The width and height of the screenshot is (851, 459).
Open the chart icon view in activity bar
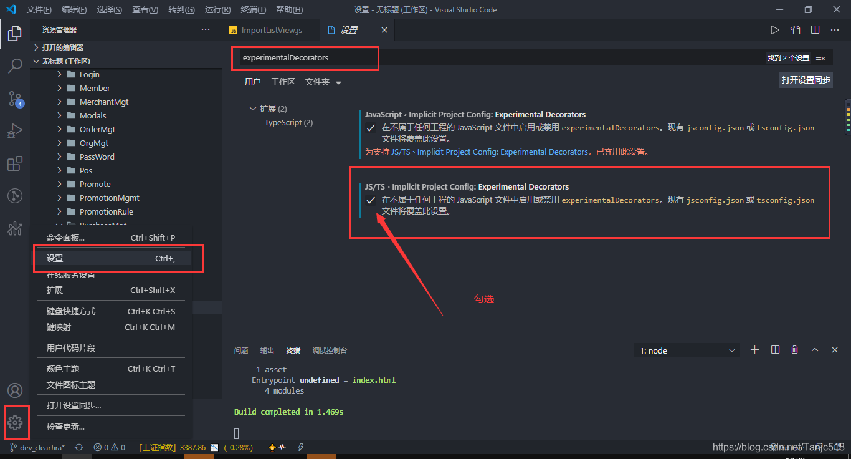coord(15,228)
